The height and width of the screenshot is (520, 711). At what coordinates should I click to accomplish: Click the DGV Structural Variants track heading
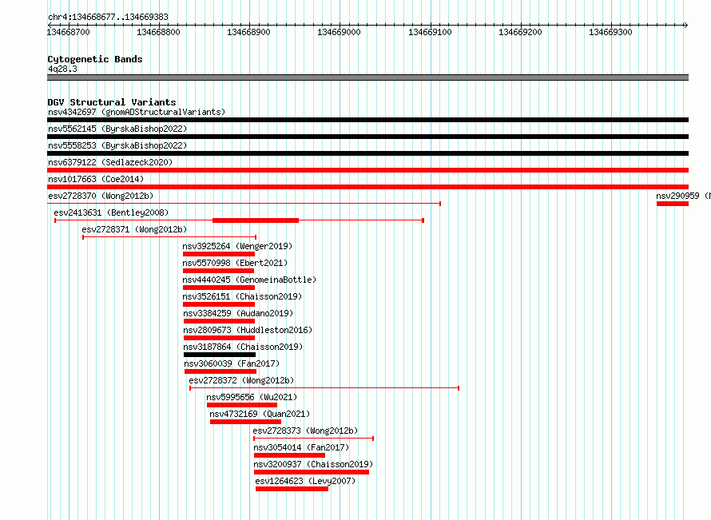pos(112,102)
